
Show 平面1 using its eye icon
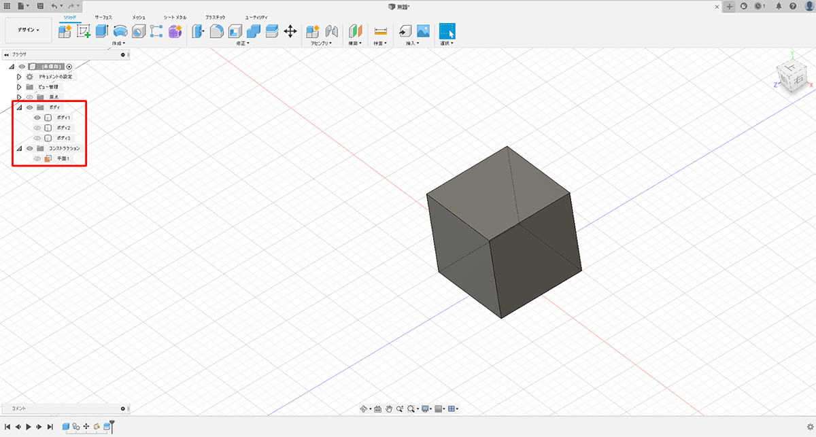tap(37, 158)
